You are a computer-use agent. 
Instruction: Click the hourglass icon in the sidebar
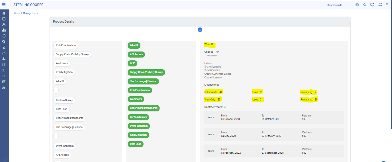click(4, 48)
